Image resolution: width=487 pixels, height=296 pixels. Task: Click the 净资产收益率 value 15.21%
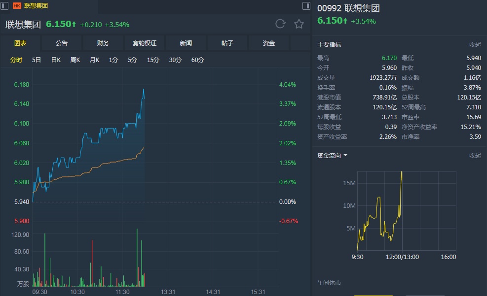click(x=471, y=127)
